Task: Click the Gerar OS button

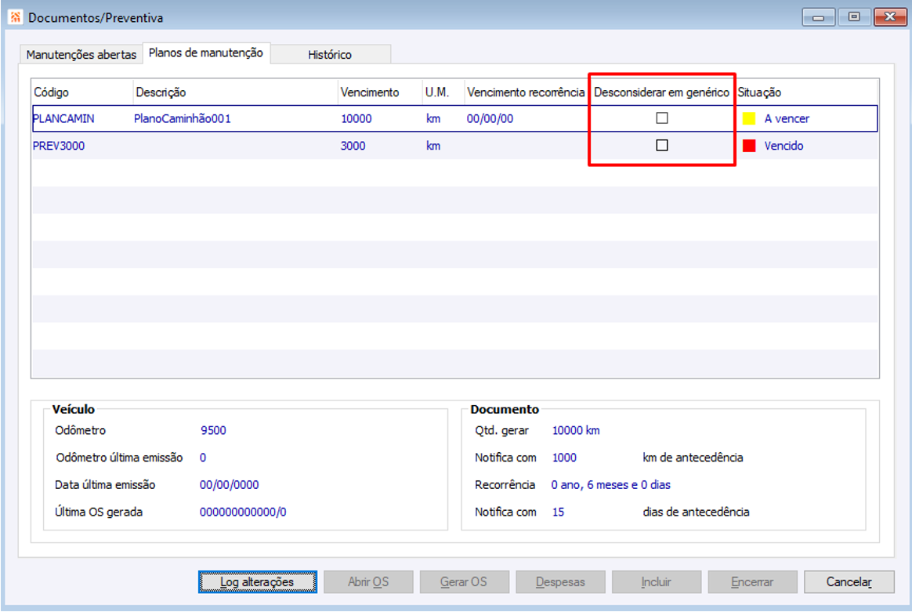Action: (x=464, y=581)
